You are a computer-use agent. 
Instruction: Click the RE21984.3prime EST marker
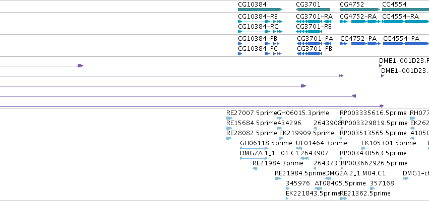(x=255, y=168)
